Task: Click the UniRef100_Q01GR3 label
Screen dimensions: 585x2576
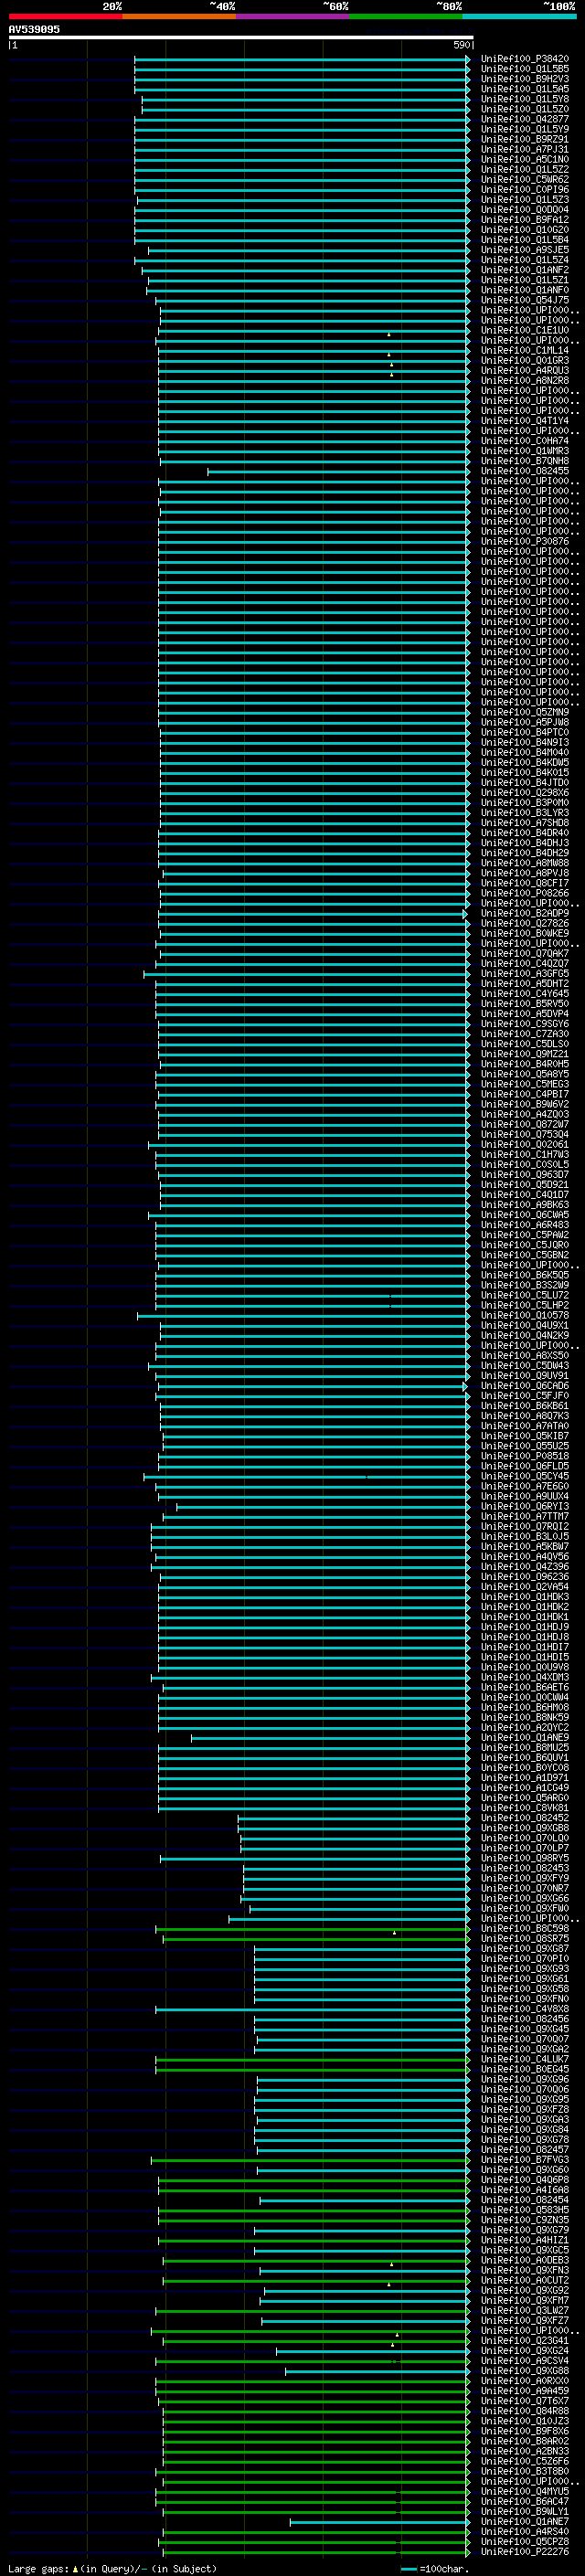Action: 524,361
